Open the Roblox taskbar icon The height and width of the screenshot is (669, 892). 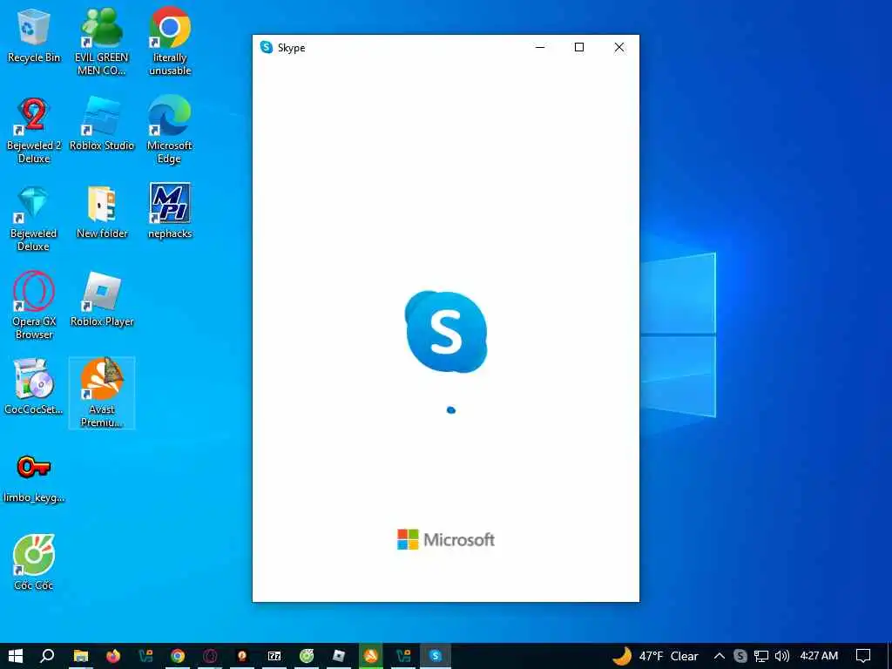click(x=339, y=656)
